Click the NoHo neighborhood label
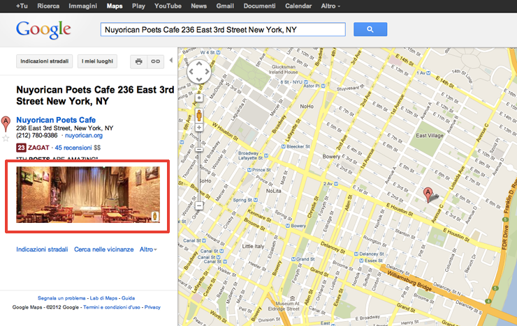This screenshot has width=517, height=326. coord(307,107)
